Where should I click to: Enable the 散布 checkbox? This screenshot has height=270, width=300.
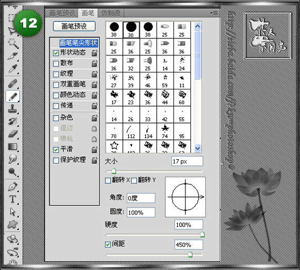coord(56,64)
